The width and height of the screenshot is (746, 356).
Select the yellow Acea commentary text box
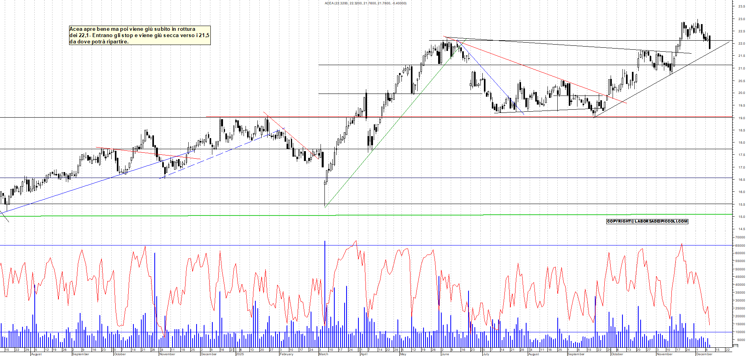coord(140,35)
